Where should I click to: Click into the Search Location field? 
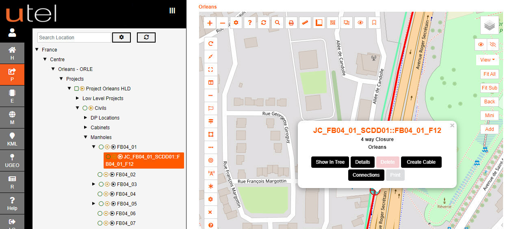(74, 38)
